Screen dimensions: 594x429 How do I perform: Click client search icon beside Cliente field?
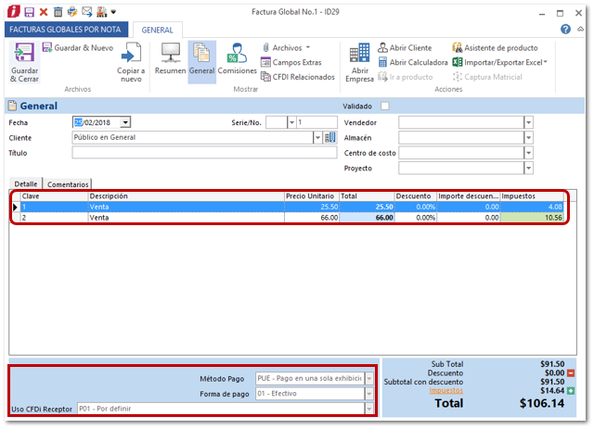tap(330, 137)
